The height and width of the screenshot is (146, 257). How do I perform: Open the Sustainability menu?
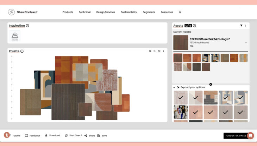[129, 12]
